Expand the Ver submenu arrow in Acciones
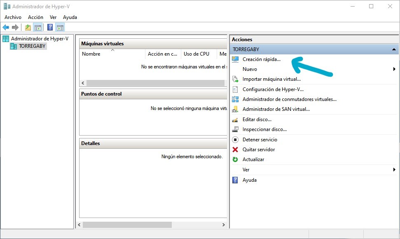 pos(394,170)
